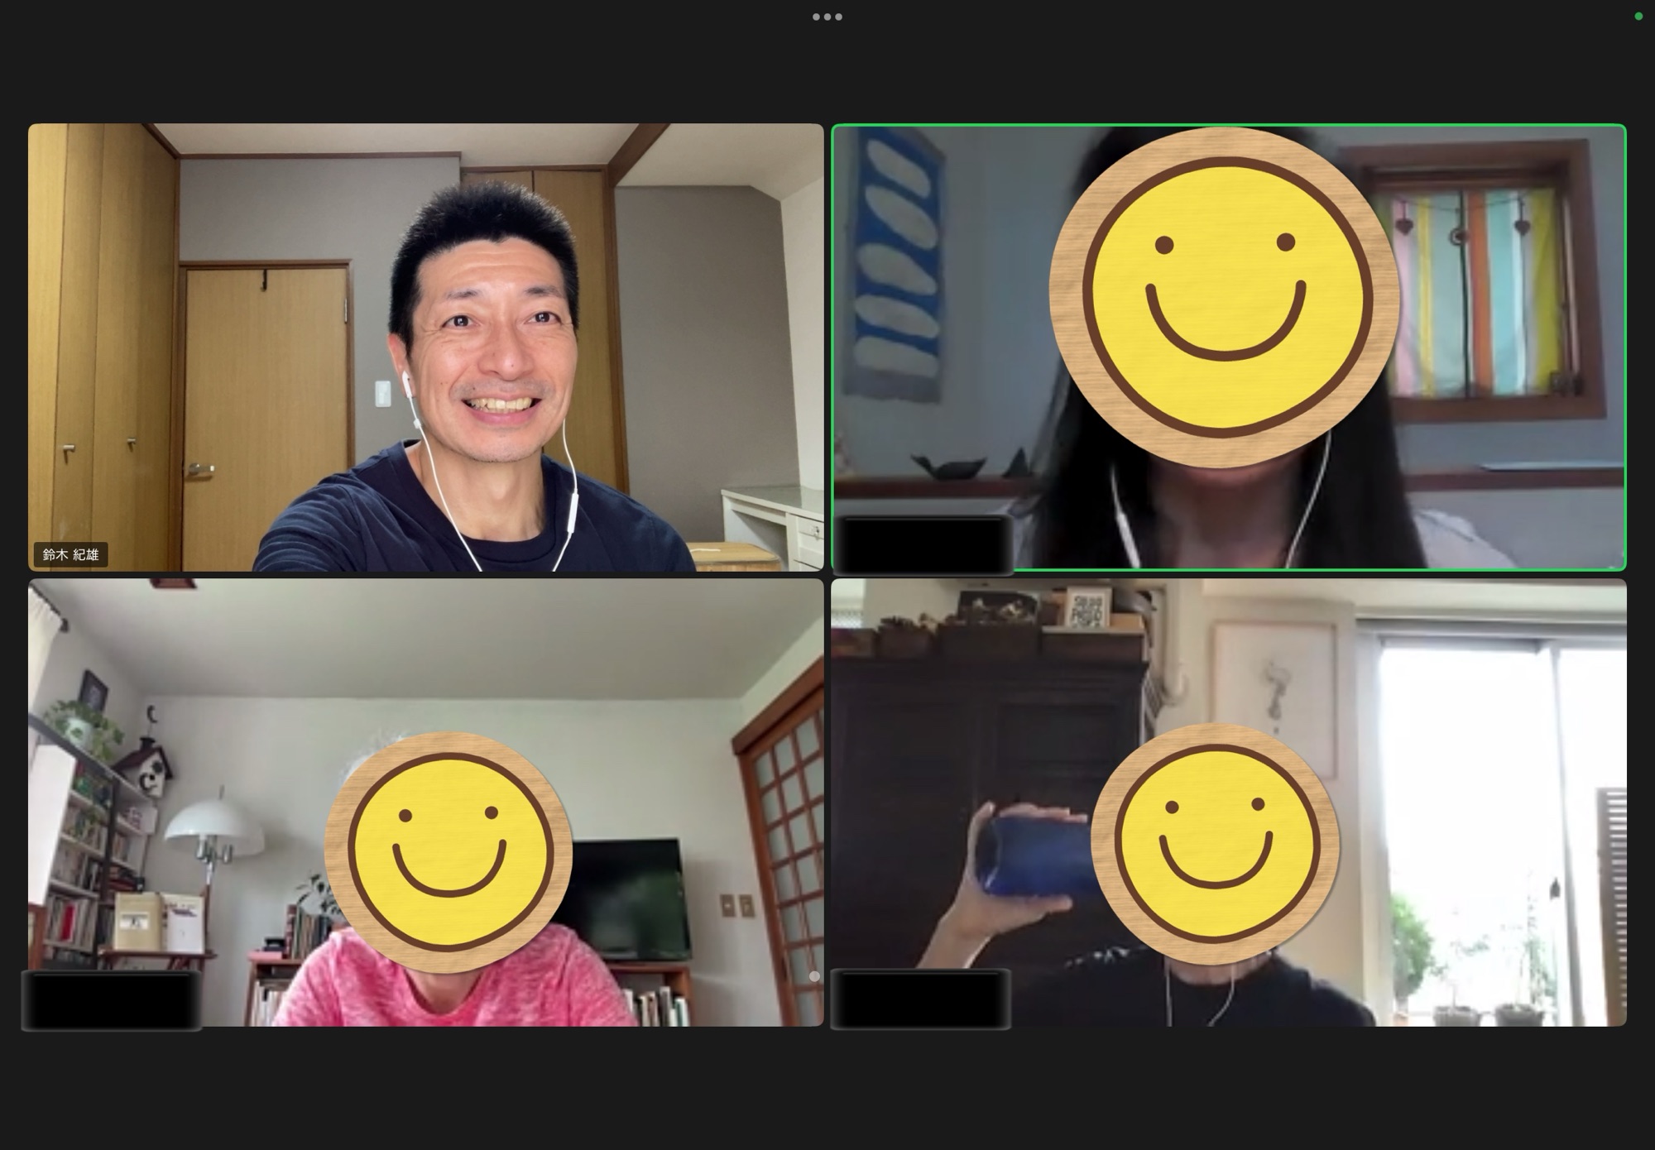Viewport: 1655px width, 1150px height.
Task: Click the small grey dot near the shoji door
Action: coord(814,976)
